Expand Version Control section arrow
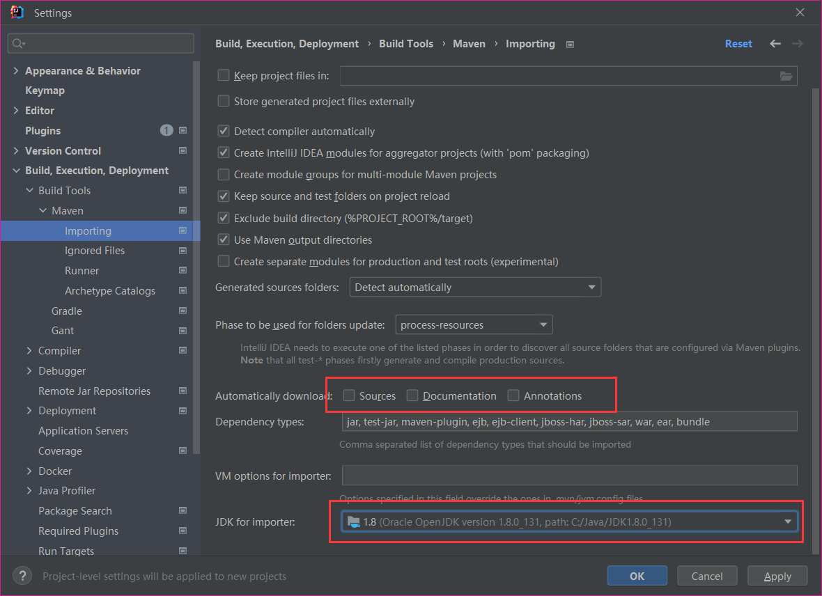Image resolution: width=822 pixels, height=596 pixels. click(16, 151)
